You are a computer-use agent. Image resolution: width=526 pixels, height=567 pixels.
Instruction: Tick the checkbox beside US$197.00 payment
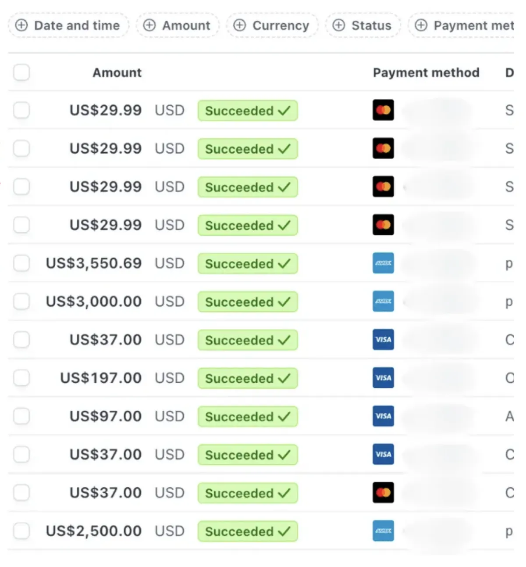click(21, 378)
